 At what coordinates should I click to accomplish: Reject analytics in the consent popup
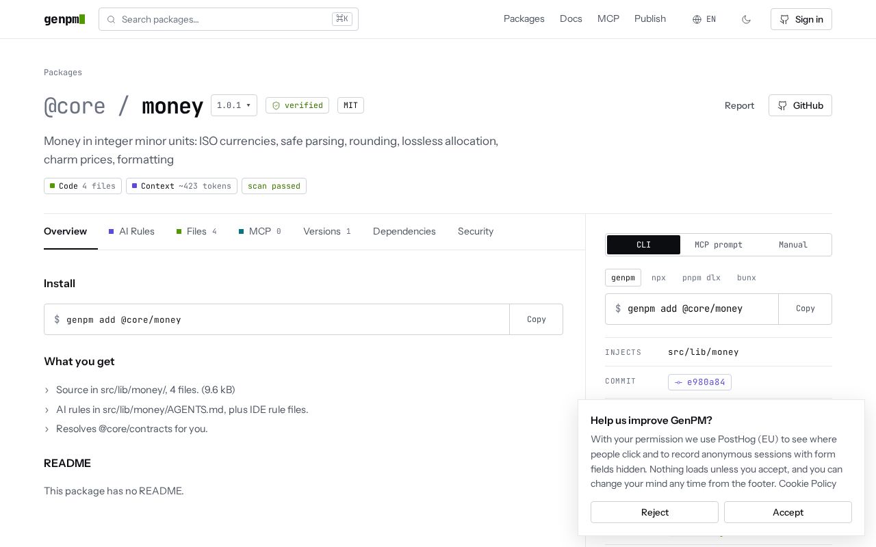[x=654, y=512]
